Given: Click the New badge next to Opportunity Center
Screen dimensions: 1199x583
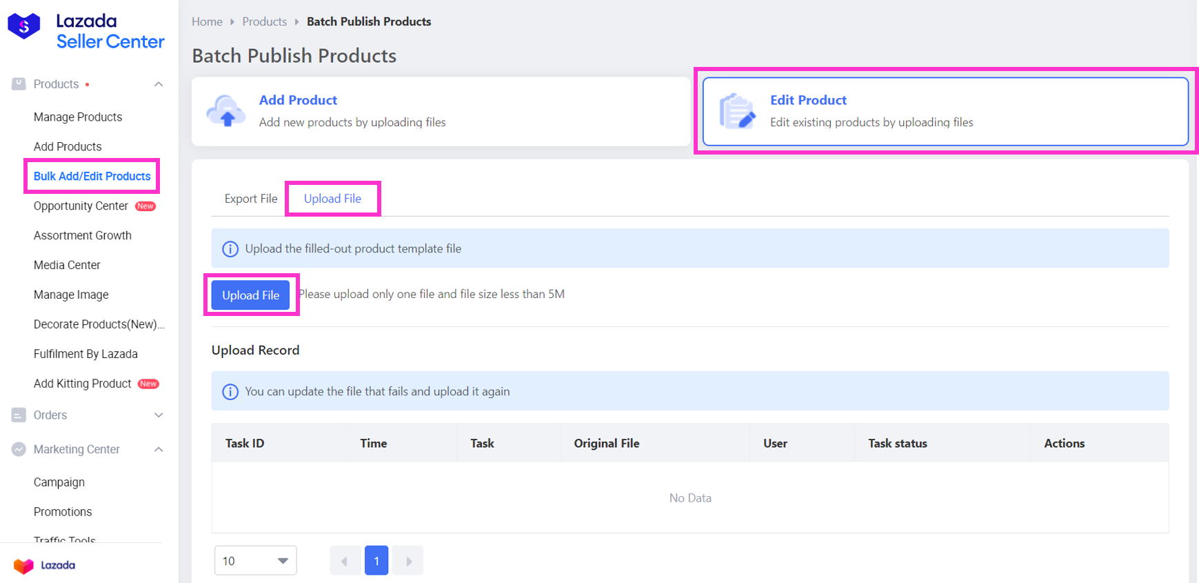Looking at the screenshot, I should [x=145, y=206].
